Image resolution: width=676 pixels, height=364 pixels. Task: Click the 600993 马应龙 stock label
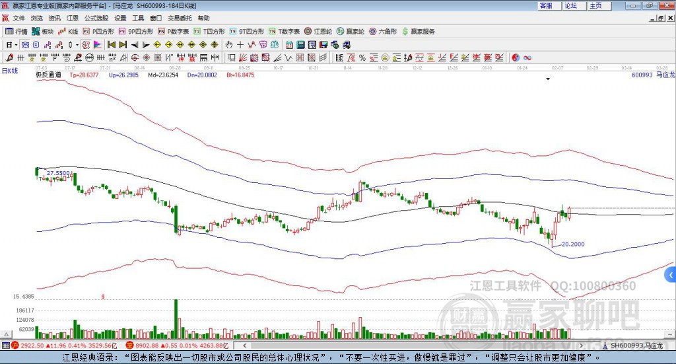click(x=653, y=75)
